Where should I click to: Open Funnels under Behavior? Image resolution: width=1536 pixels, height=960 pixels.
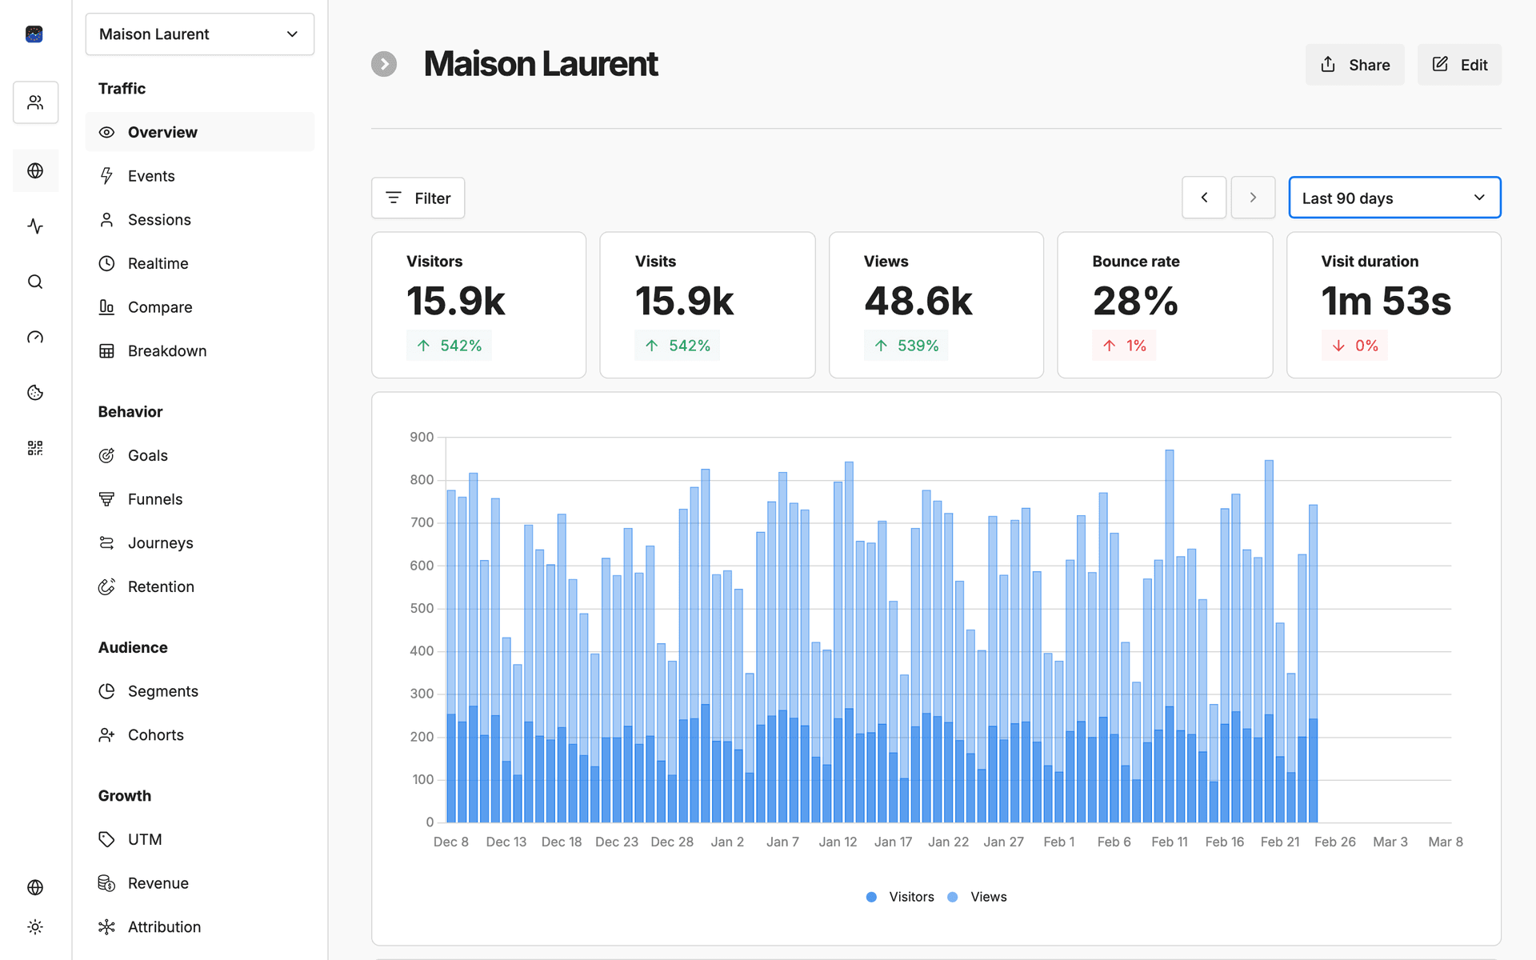[200, 499]
